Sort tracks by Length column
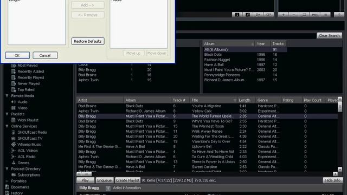This screenshot has height=195, width=347. tap(246, 100)
